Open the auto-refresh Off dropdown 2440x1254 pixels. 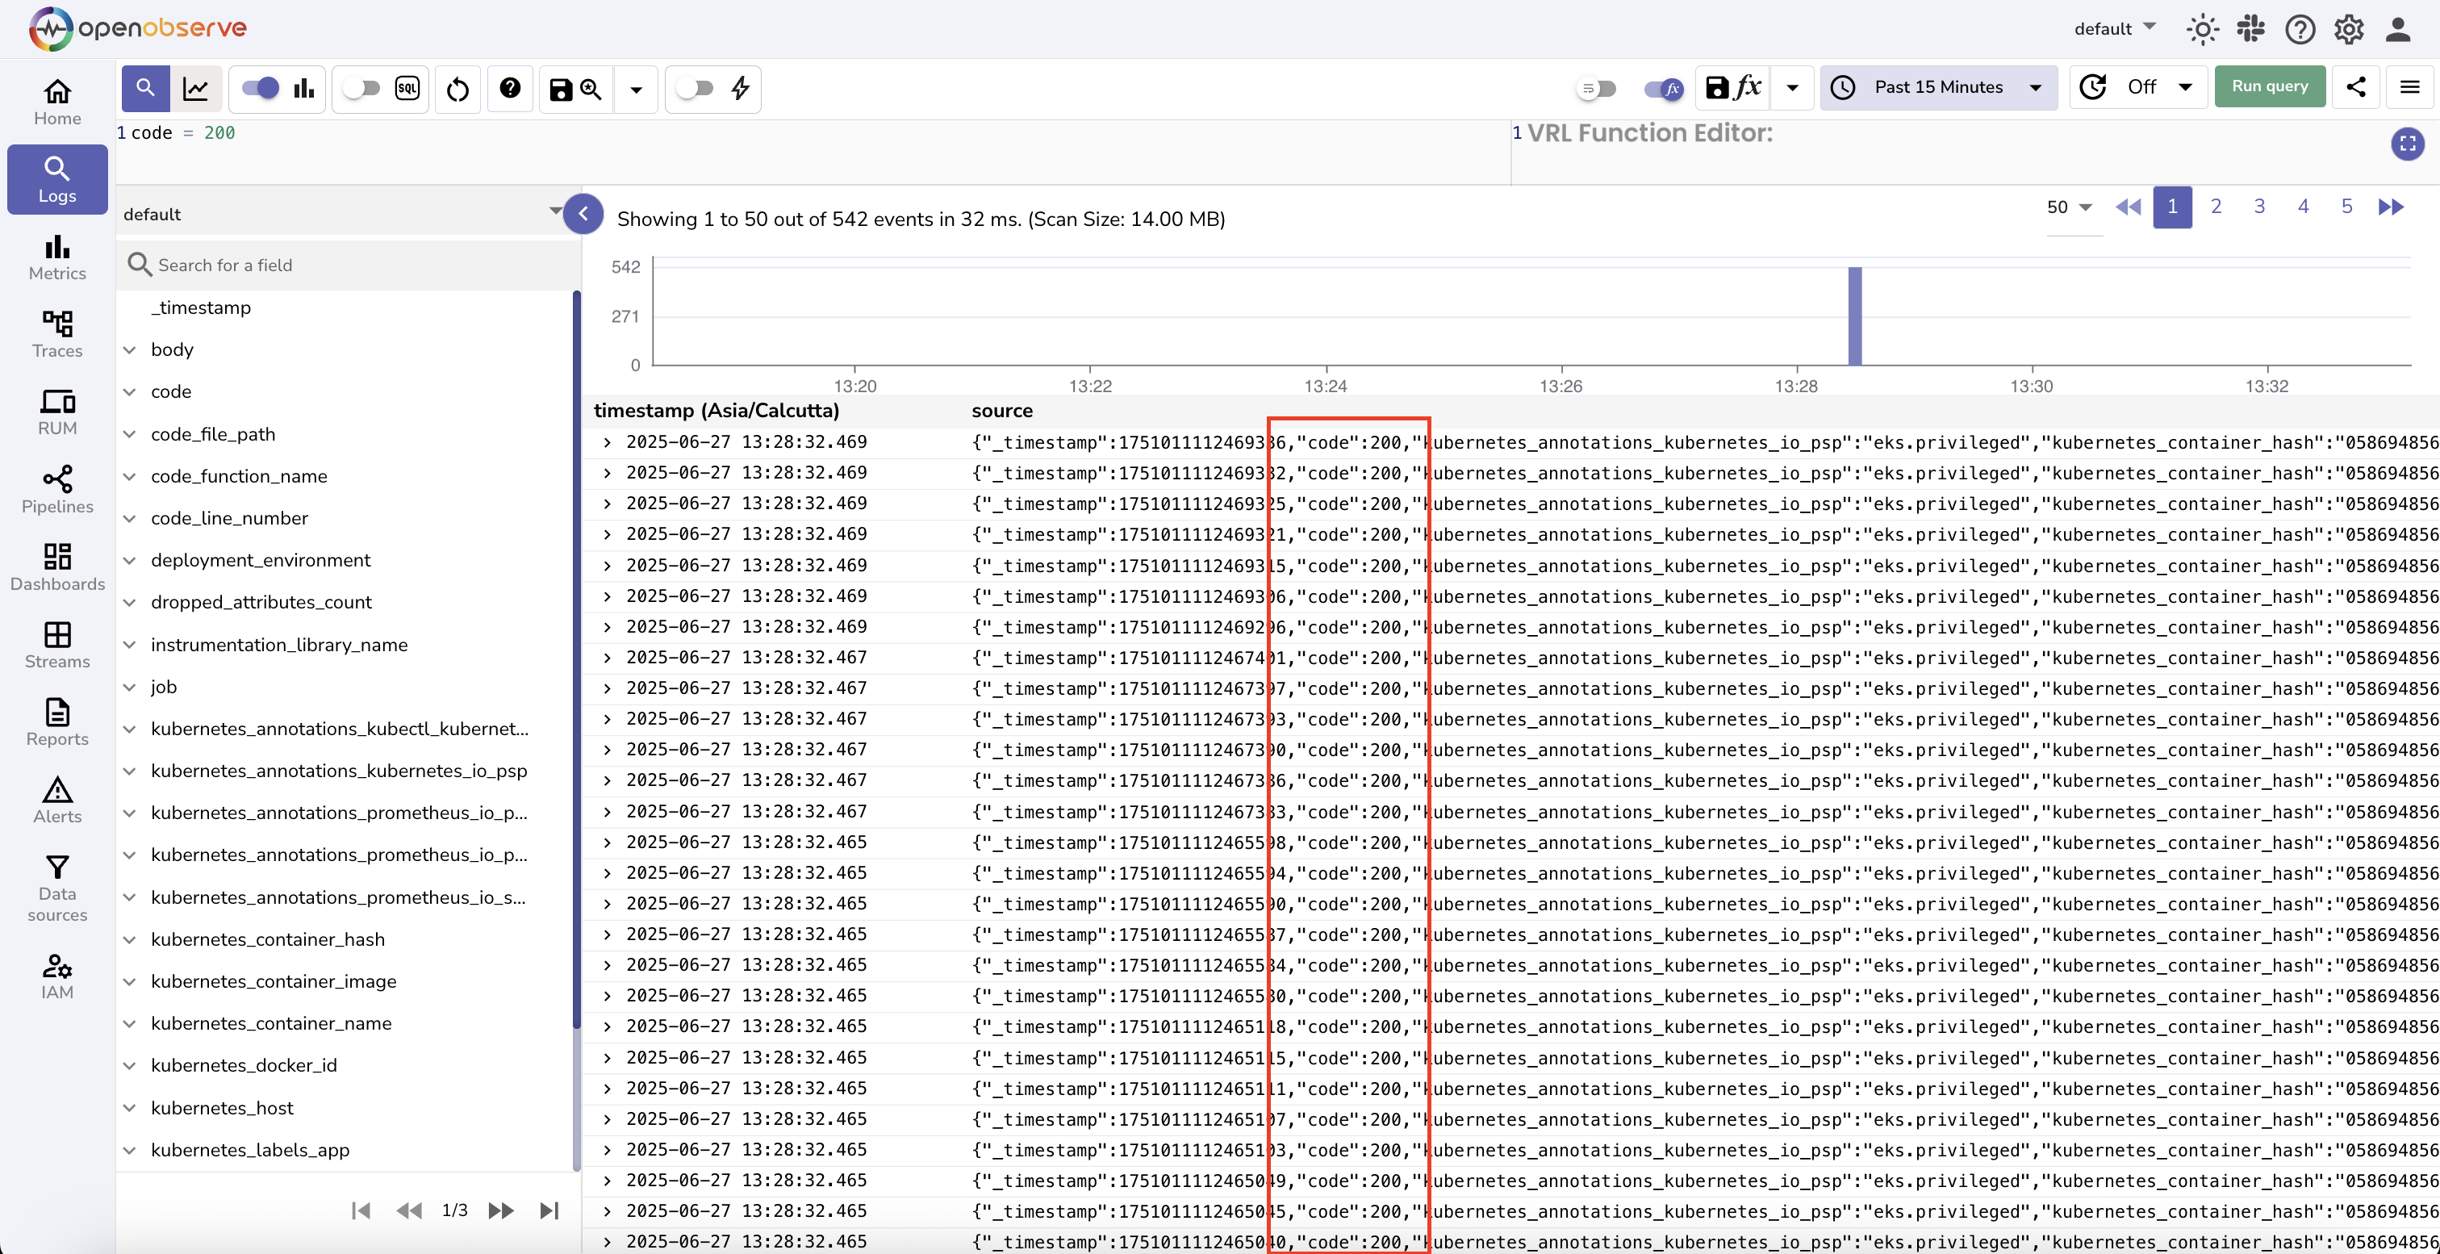pyautogui.click(x=2140, y=87)
